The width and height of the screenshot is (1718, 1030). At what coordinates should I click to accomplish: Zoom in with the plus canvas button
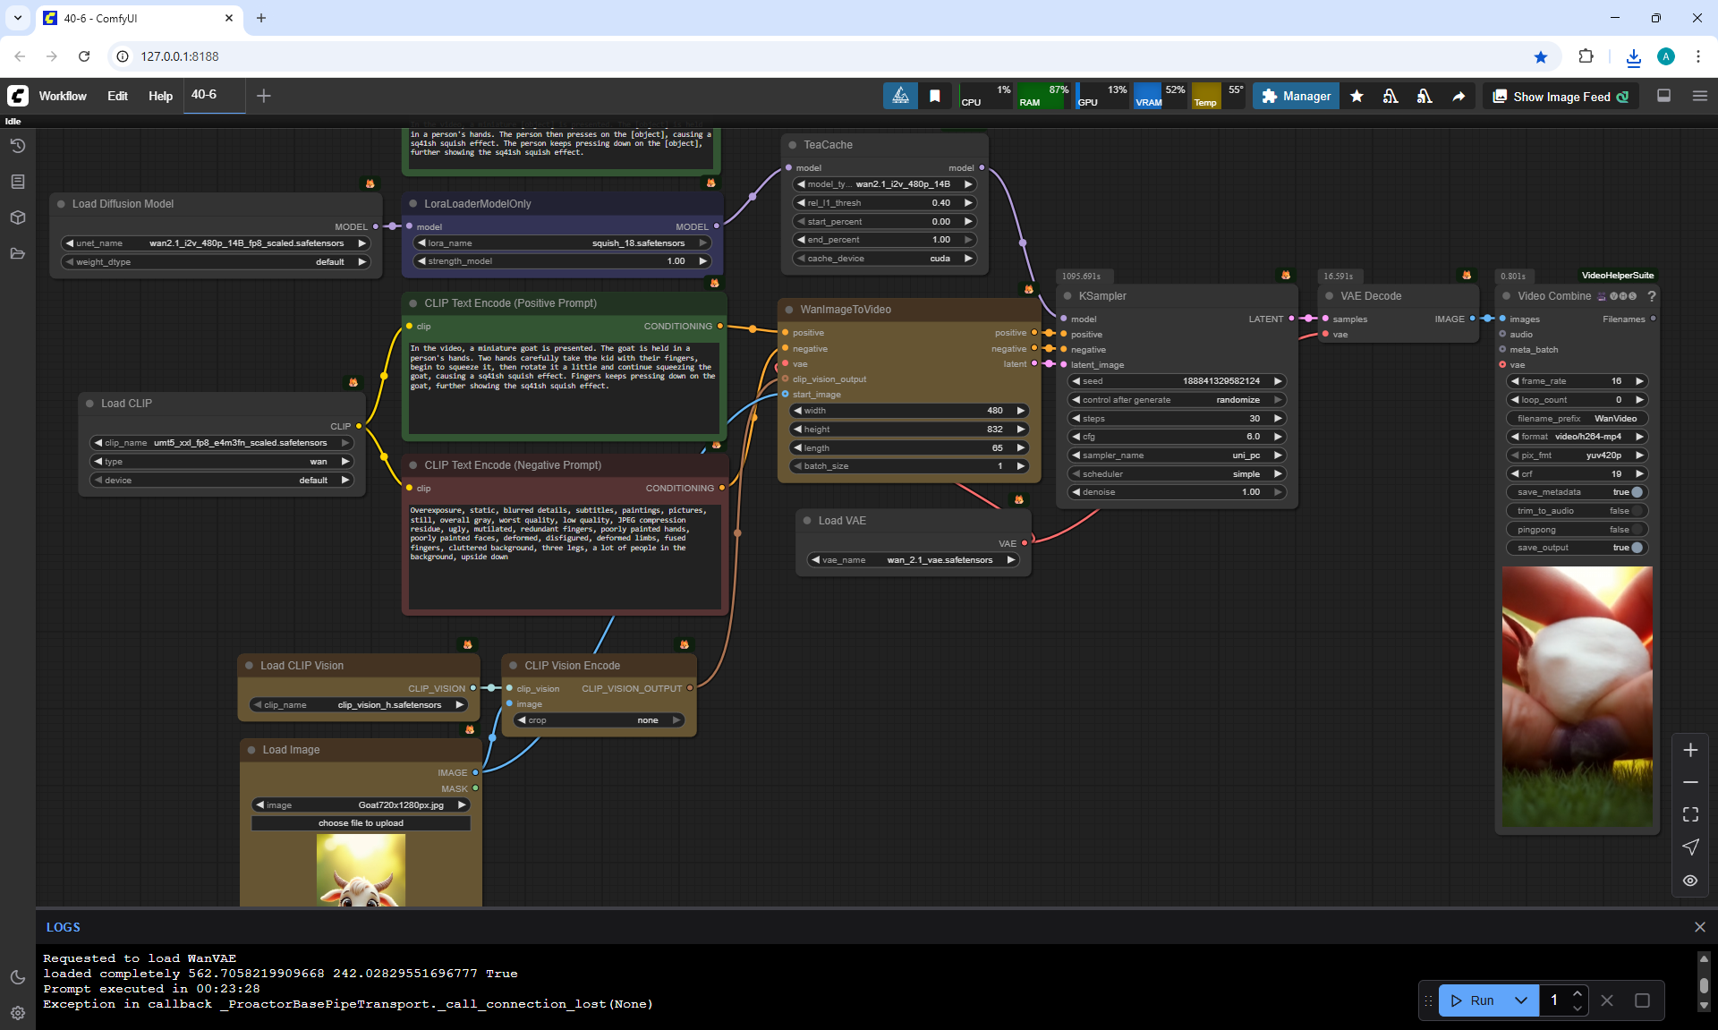pos(1690,750)
